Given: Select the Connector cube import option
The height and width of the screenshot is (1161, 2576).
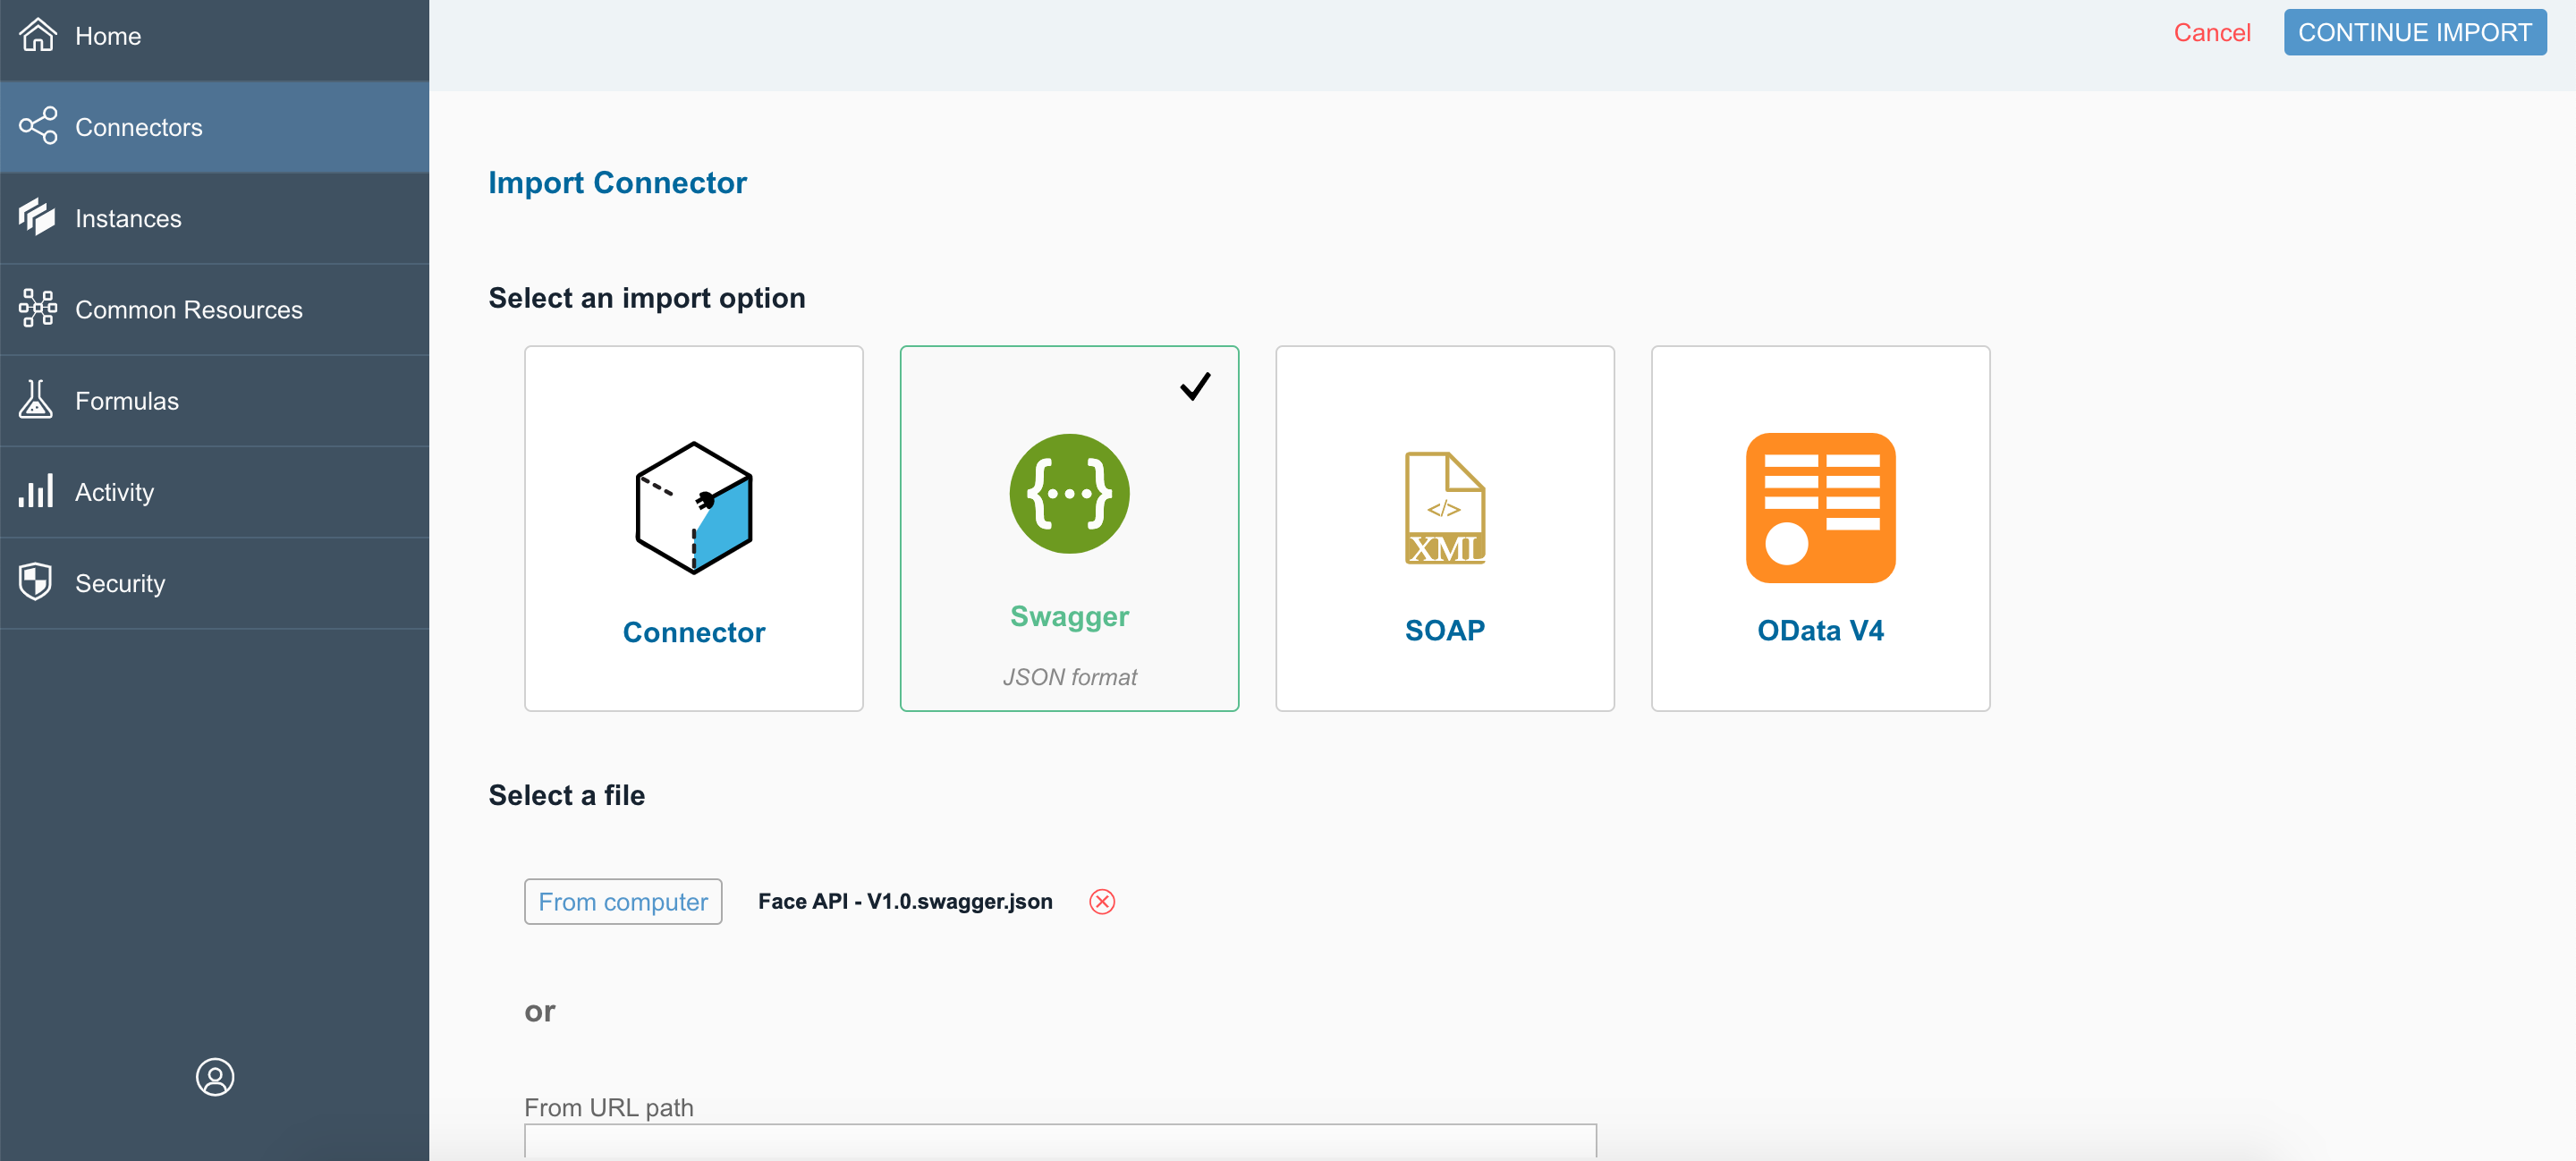Looking at the screenshot, I should (x=693, y=528).
